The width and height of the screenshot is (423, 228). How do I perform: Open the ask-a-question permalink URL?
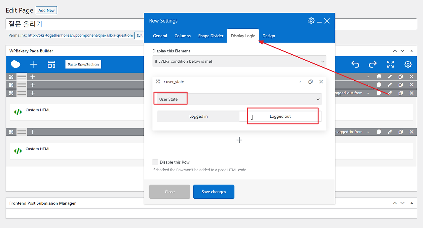click(x=80, y=35)
